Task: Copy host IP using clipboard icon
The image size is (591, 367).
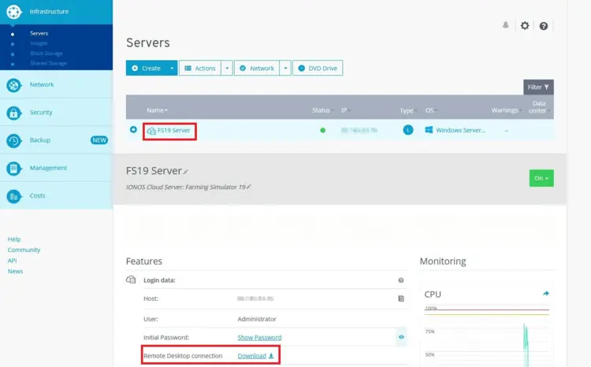Action: [401, 299]
